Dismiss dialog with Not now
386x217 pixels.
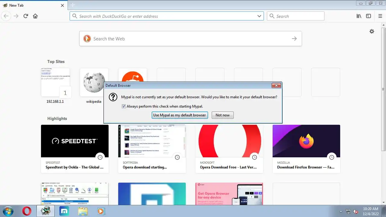[x=223, y=115]
